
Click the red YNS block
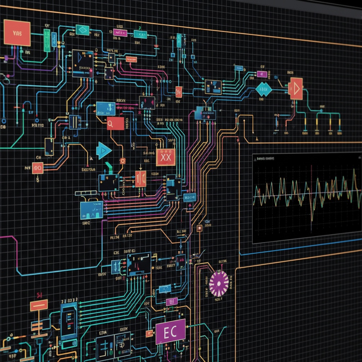click(17, 33)
